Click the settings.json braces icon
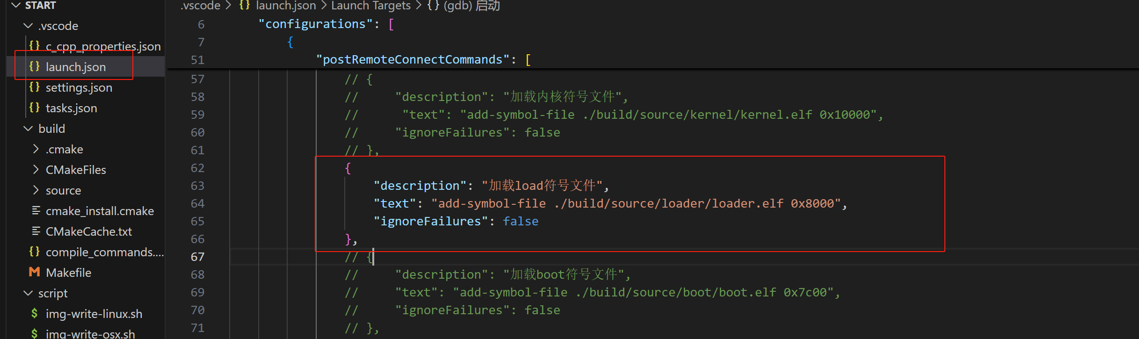 pyautogui.click(x=34, y=87)
